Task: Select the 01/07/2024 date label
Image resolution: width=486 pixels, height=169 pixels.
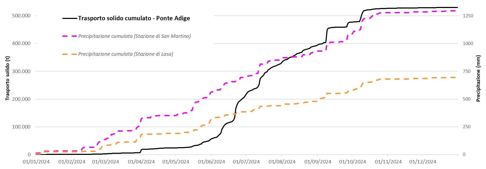Action: click(245, 162)
